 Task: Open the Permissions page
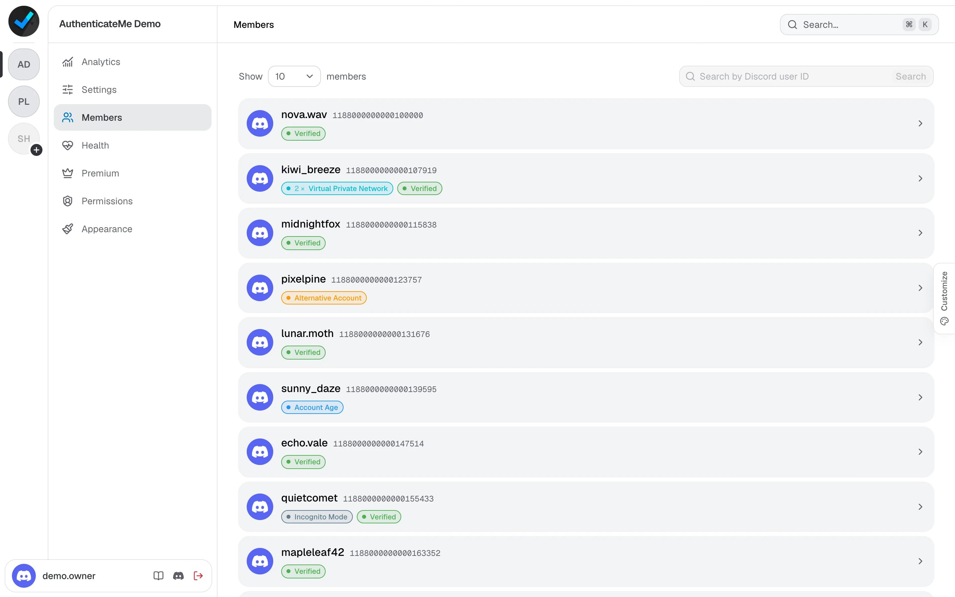(133, 201)
